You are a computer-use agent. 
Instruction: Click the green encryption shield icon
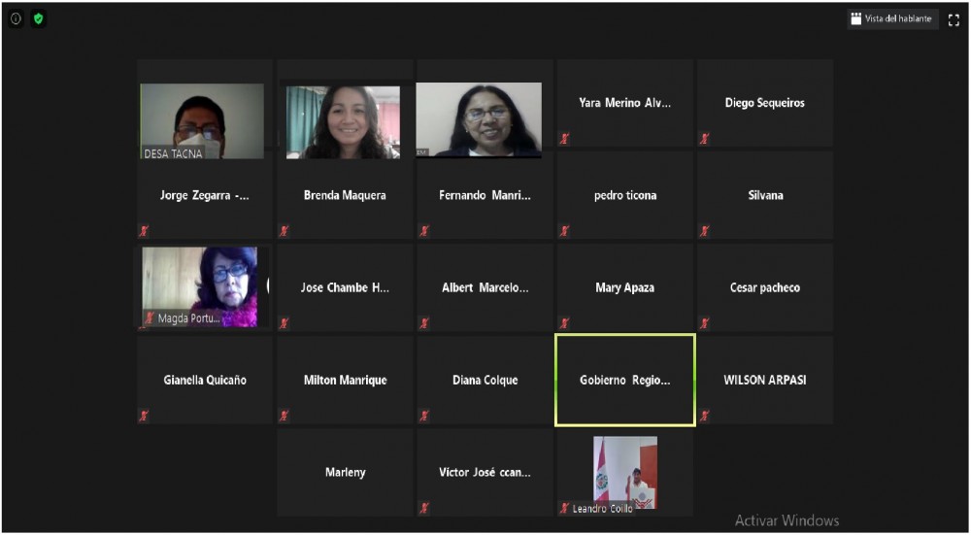[39, 18]
